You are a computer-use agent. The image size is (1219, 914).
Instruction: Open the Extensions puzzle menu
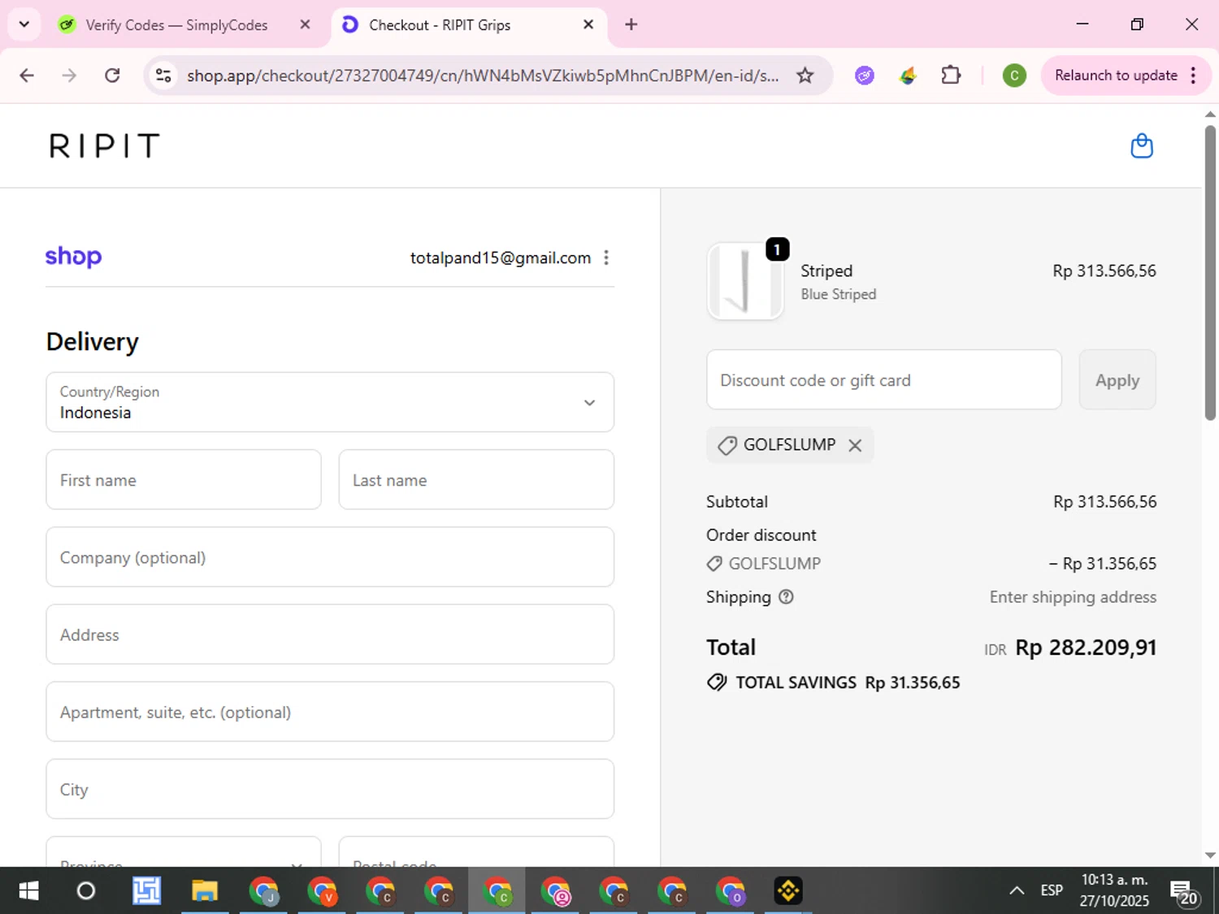[951, 76]
